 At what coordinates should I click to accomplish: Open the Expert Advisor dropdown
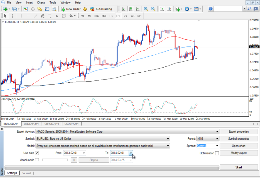pos(217,132)
